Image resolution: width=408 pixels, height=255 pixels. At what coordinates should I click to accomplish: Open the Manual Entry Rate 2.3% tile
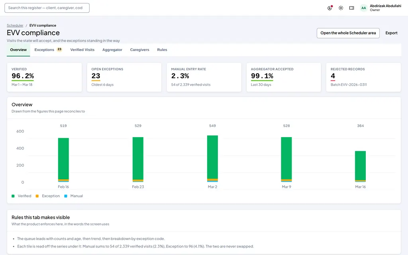[204, 77]
